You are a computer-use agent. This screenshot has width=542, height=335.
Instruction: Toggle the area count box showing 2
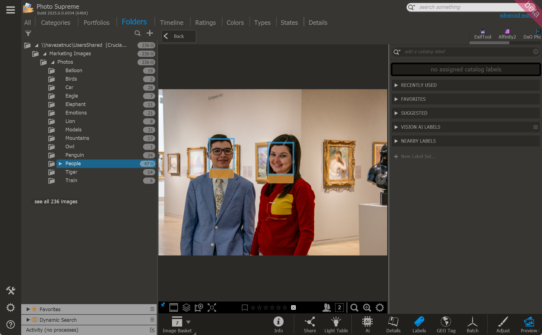click(x=339, y=307)
